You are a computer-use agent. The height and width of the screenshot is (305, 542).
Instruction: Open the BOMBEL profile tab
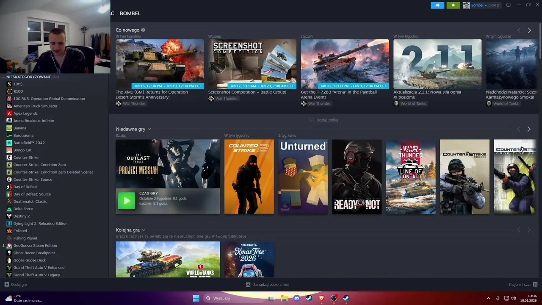pyautogui.click(x=130, y=14)
